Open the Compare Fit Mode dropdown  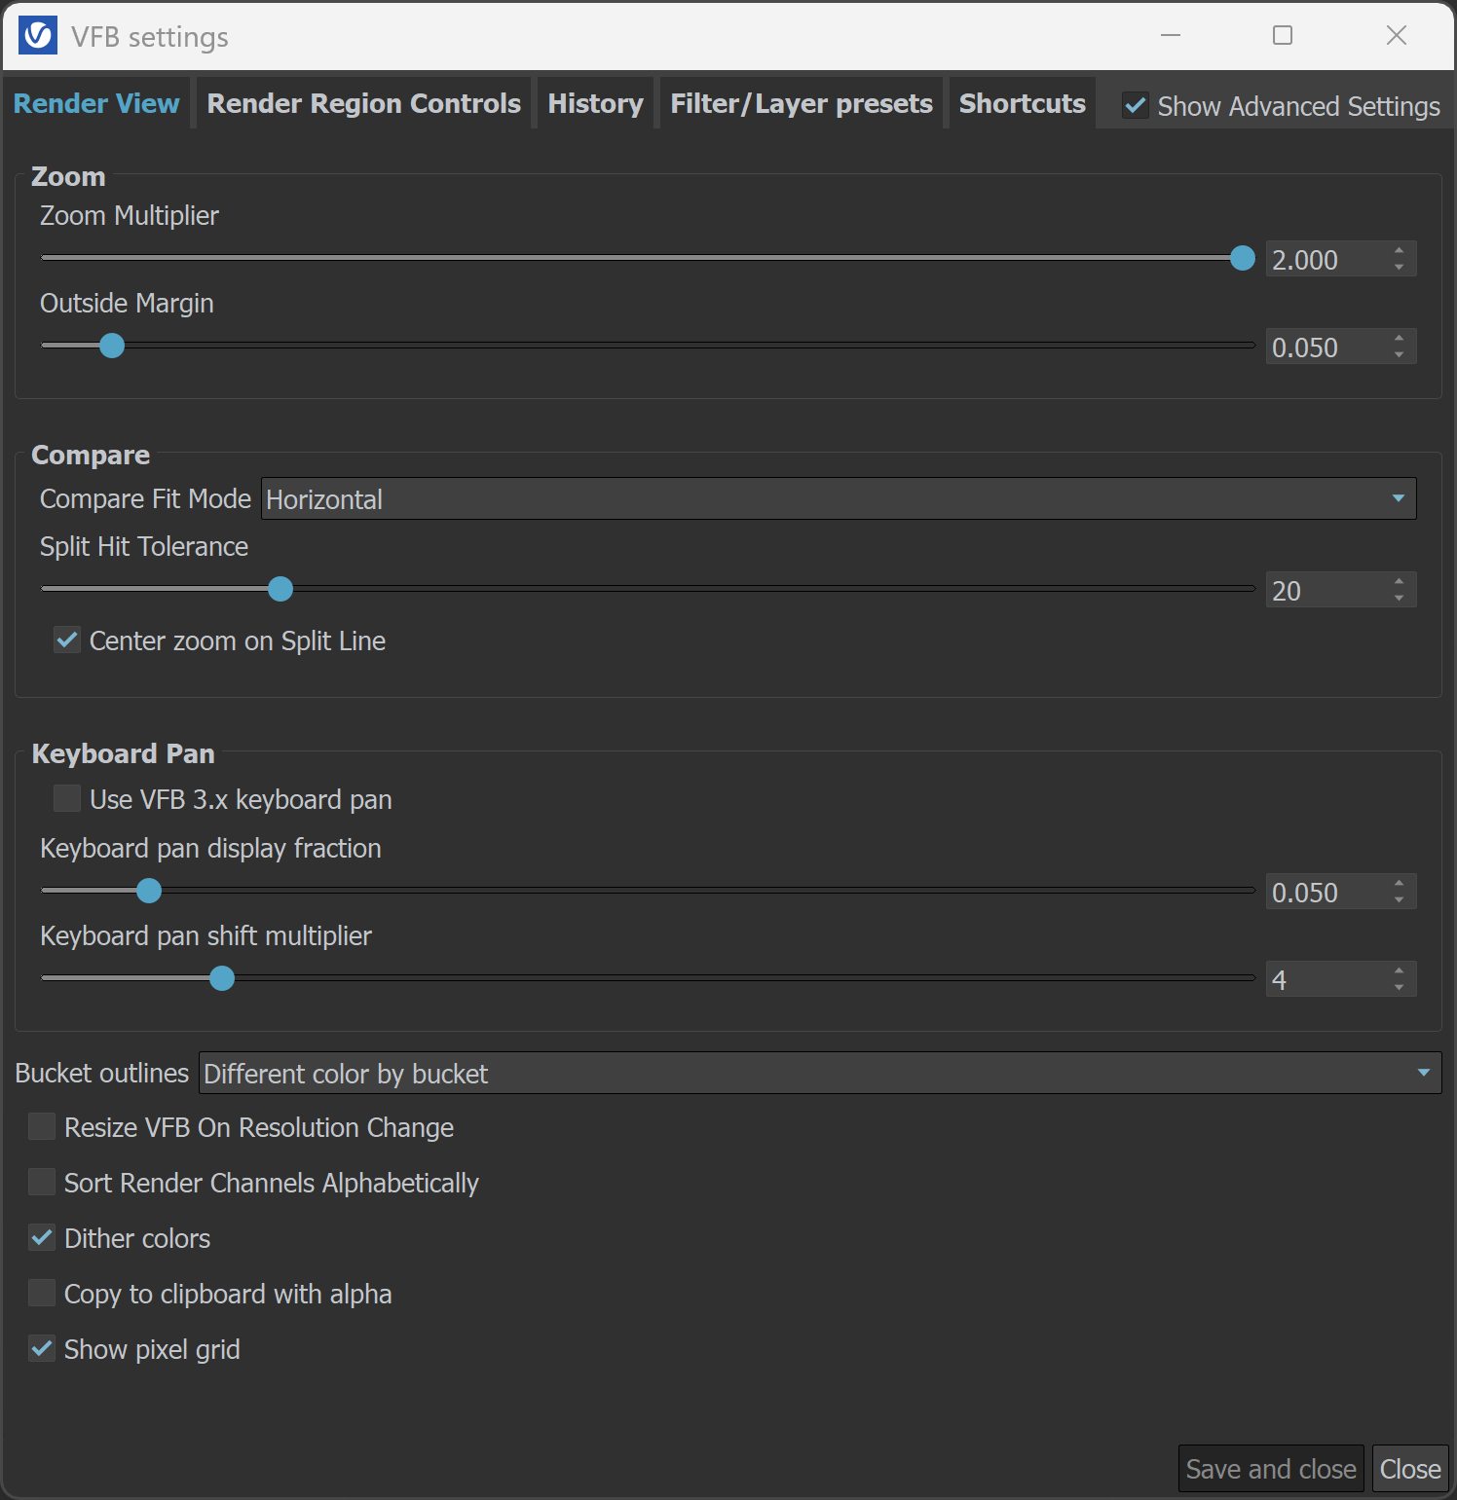click(x=839, y=498)
